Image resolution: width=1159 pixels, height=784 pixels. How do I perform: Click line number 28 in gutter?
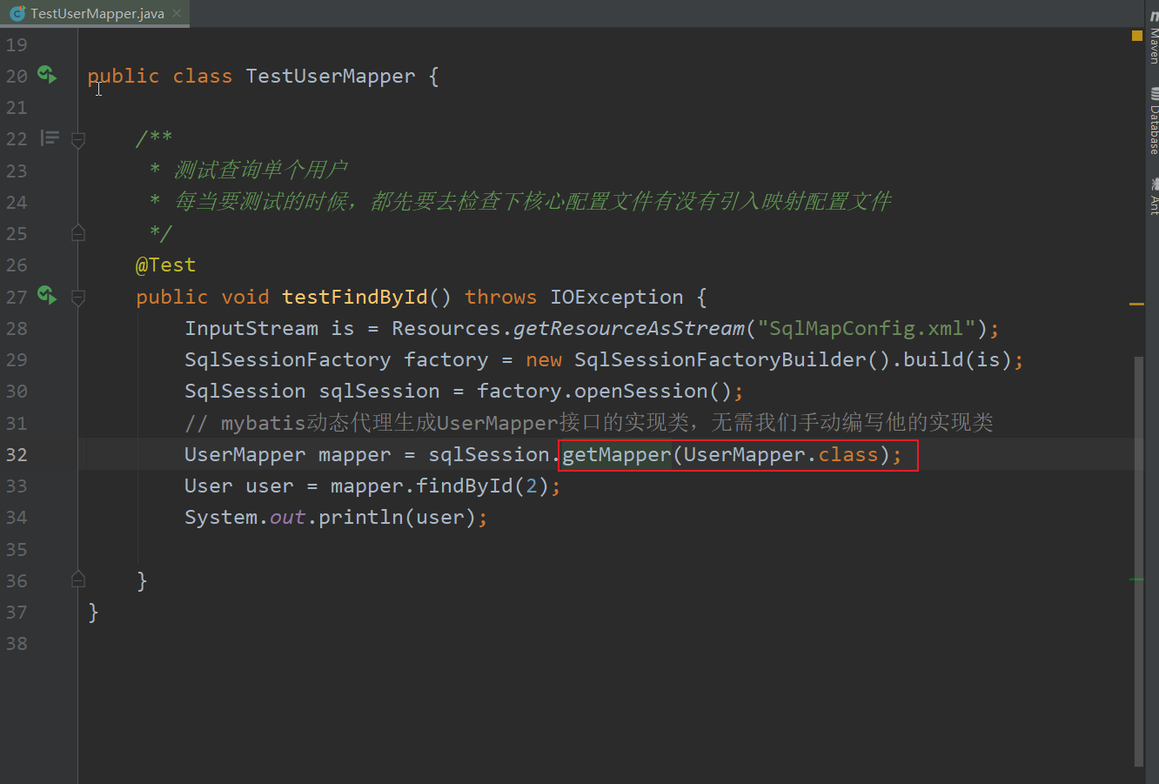tap(17, 328)
